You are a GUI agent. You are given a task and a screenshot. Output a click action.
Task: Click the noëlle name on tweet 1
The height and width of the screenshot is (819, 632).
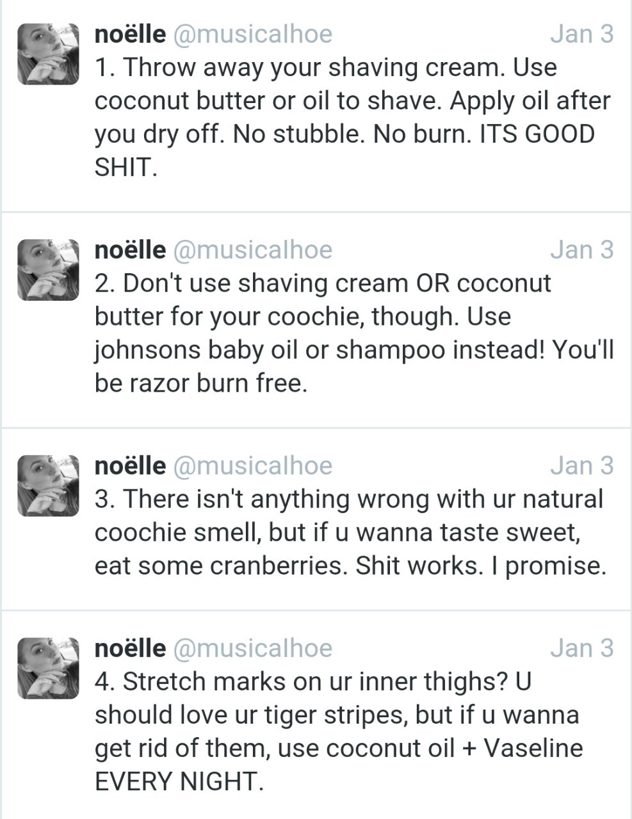click(130, 34)
